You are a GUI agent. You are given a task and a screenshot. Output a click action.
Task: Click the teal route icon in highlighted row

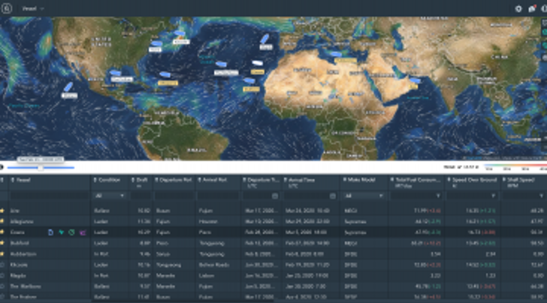pos(61,232)
